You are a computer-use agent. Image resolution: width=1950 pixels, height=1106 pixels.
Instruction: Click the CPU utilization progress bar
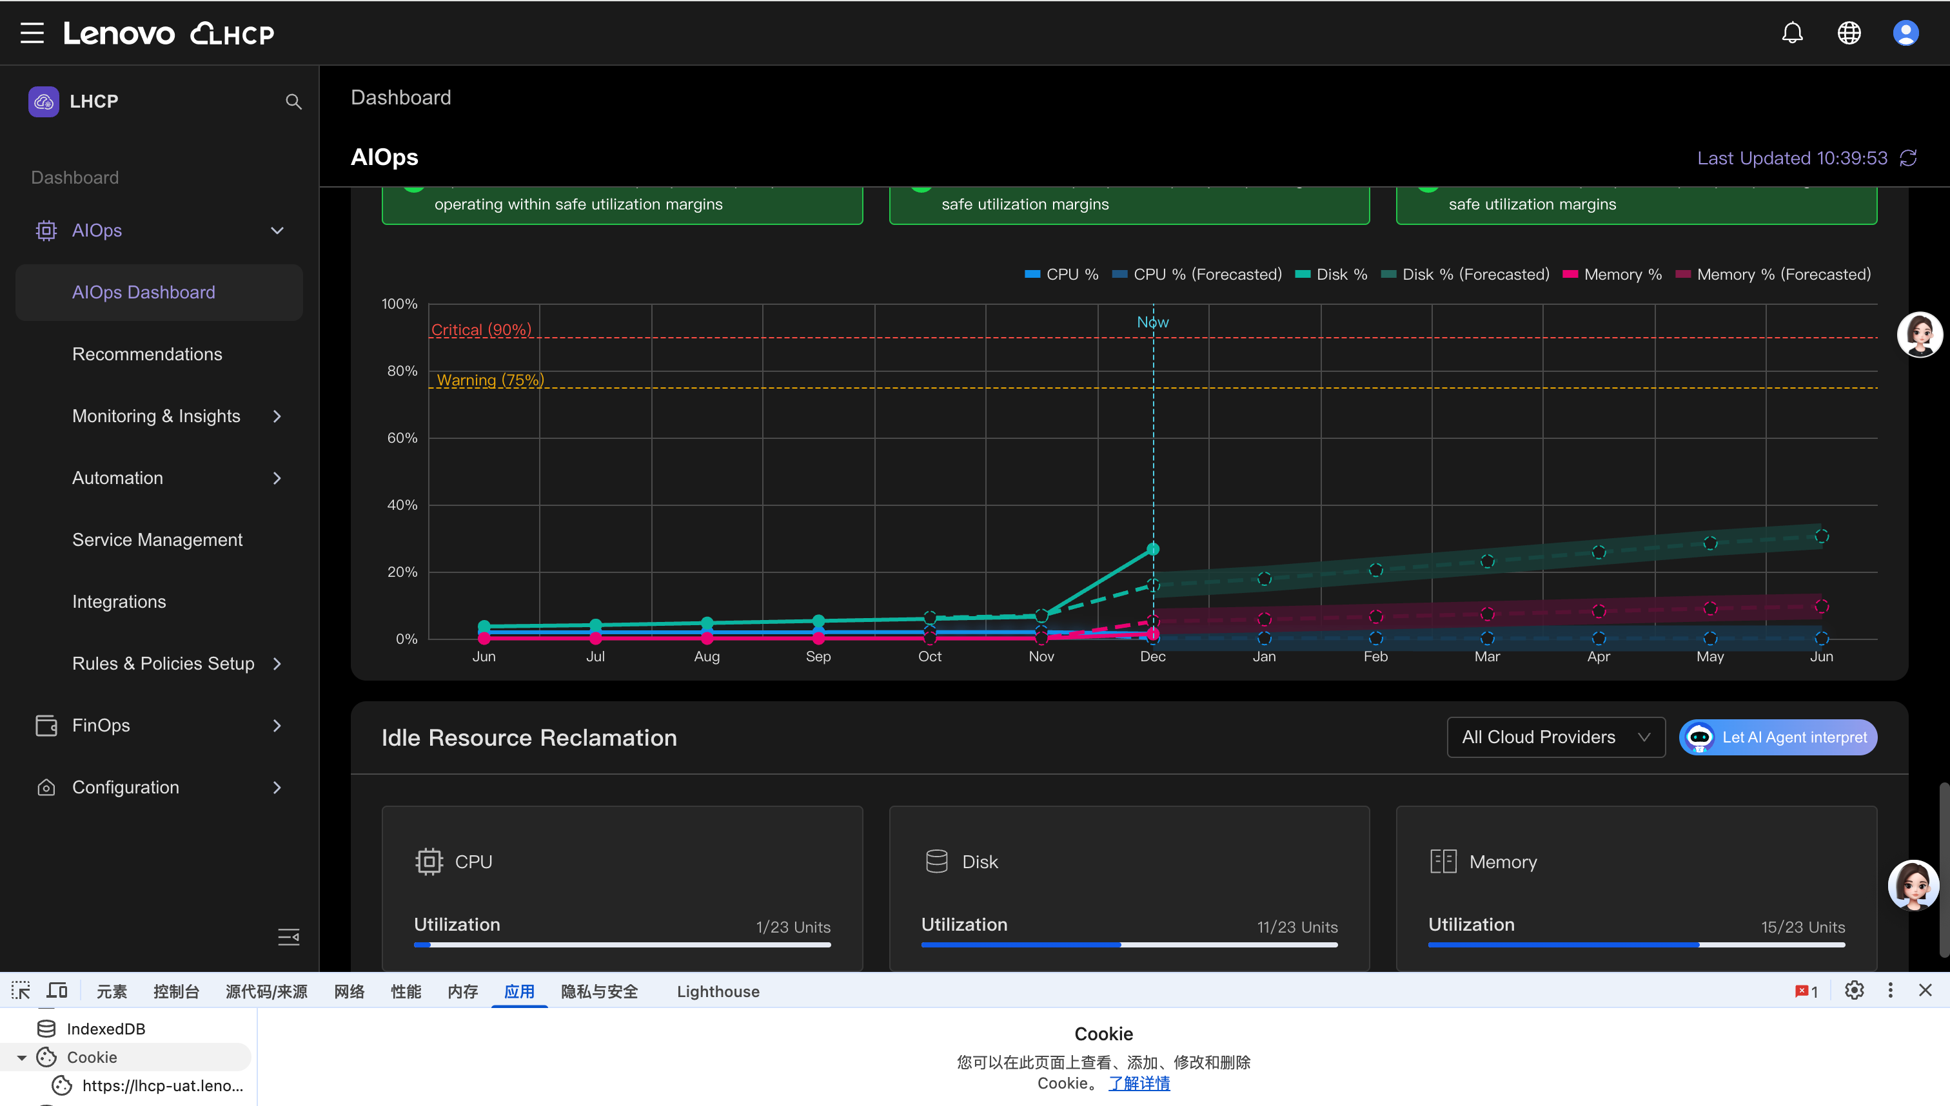pos(622,945)
